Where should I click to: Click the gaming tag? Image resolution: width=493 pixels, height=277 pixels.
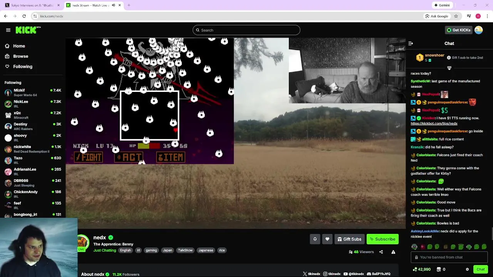(x=151, y=250)
